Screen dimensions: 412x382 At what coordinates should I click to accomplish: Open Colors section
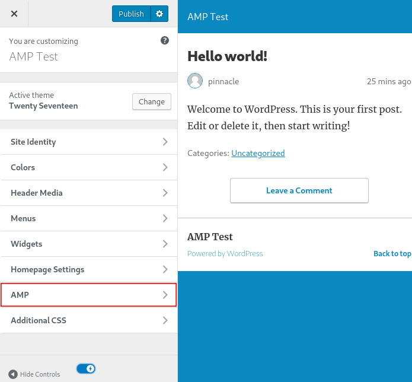point(89,167)
